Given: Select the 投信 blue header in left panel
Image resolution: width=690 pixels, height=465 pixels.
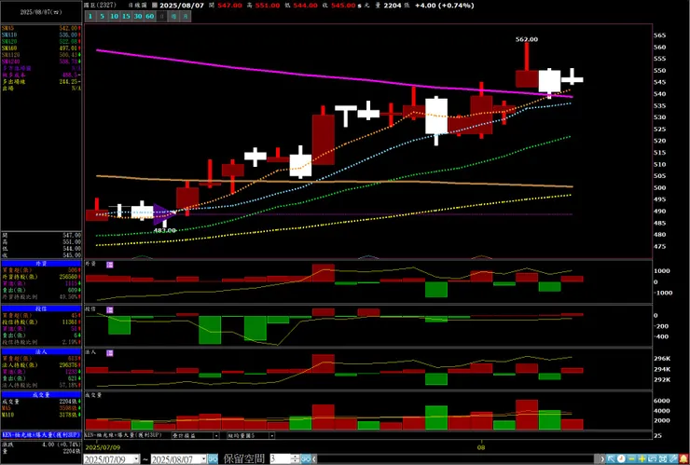Looking at the screenshot, I should pos(41,308).
